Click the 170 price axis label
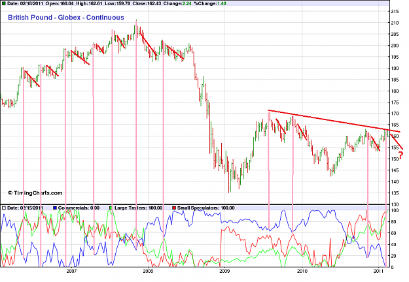 click(x=395, y=114)
